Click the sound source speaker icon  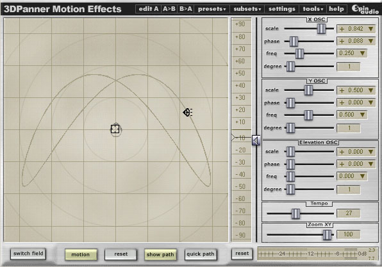coord(188,113)
